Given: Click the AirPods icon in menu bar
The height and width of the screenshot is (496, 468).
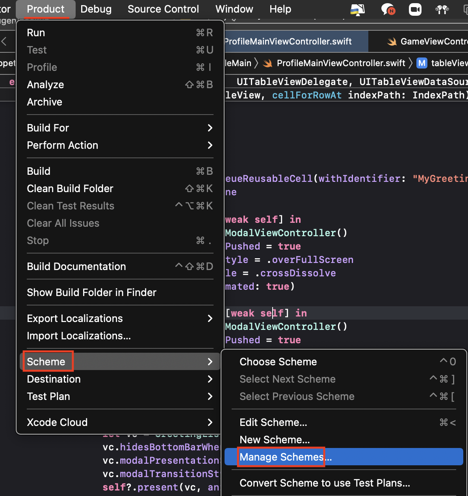Looking at the screenshot, I should pos(442,9).
